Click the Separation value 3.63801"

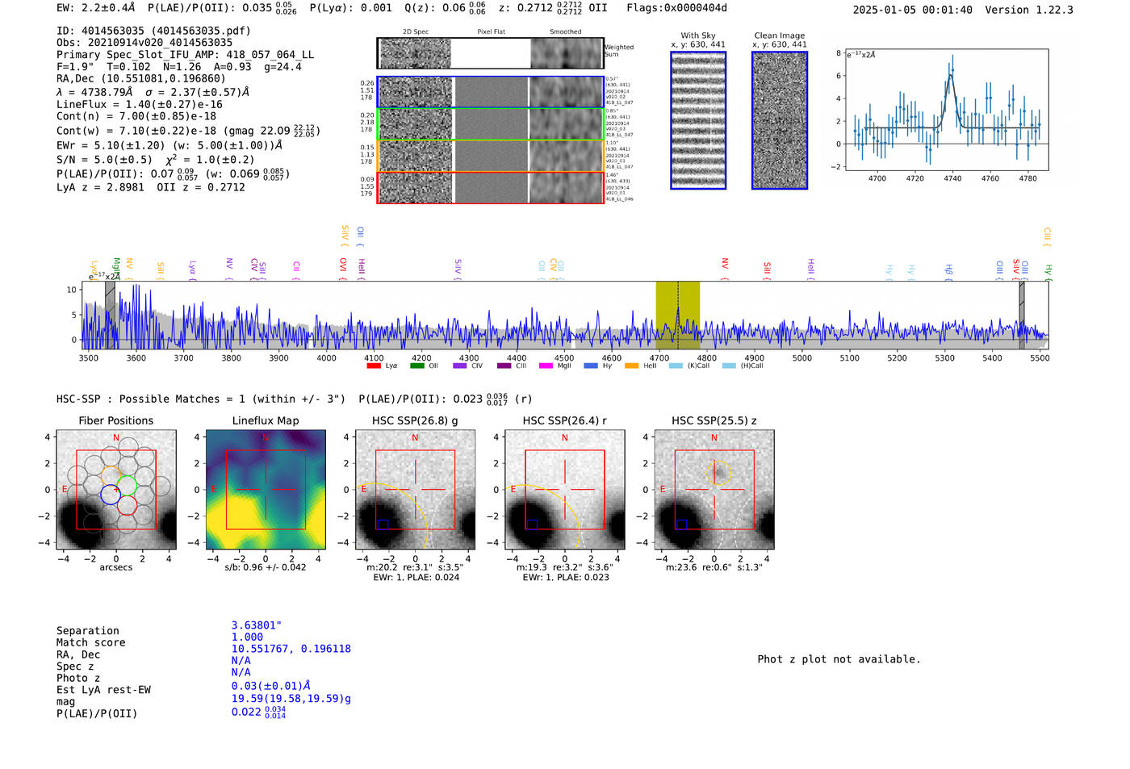point(257,625)
